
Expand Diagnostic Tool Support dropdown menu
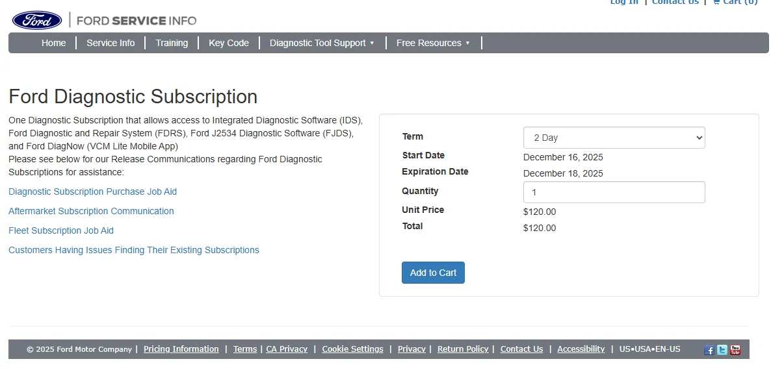point(322,43)
